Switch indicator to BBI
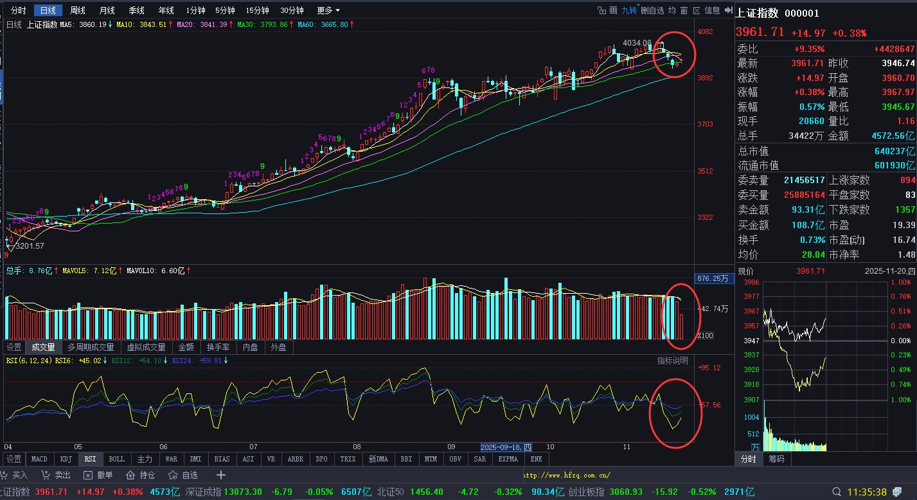Screen dimensions: 917x500 click(406, 459)
